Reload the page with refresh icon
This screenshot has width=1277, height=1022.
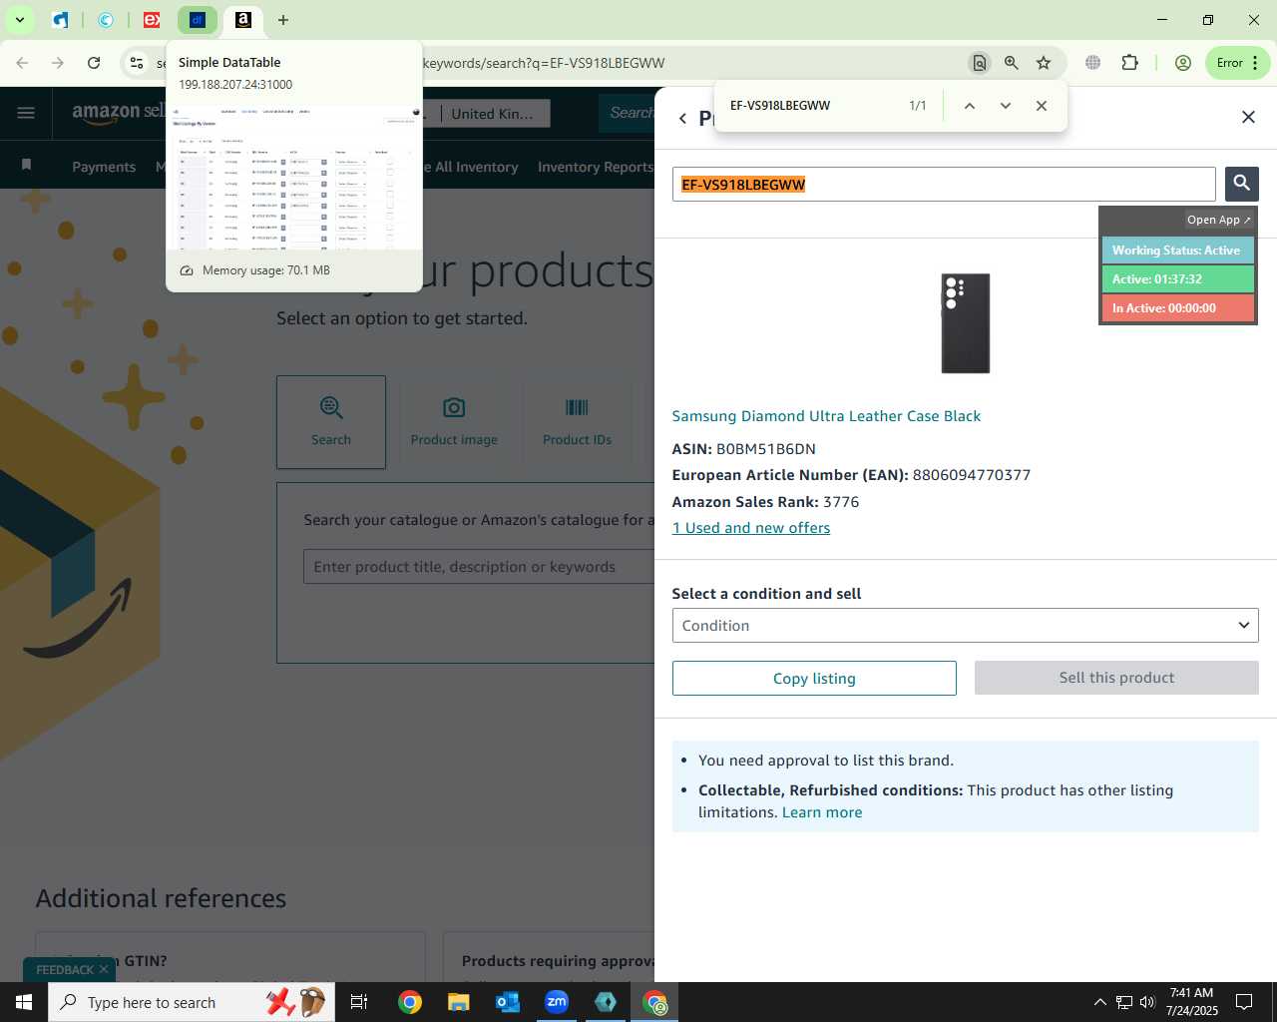coord(94,63)
